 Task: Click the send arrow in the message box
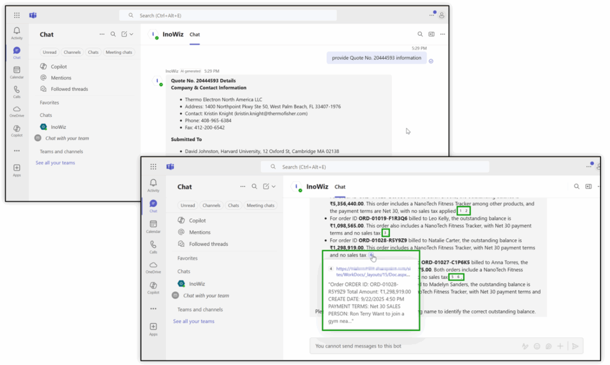pyautogui.click(x=575, y=346)
